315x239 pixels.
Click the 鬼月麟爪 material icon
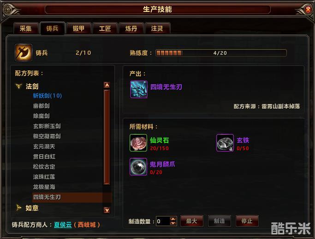(x=138, y=167)
